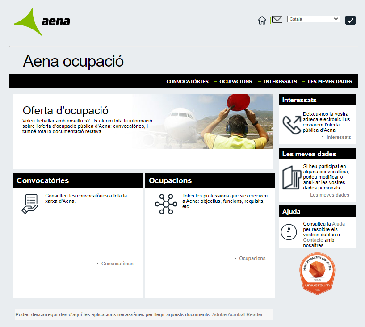Click the Oferta d'ocupació heading
365x327 pixels.
[x=65, y=110]
